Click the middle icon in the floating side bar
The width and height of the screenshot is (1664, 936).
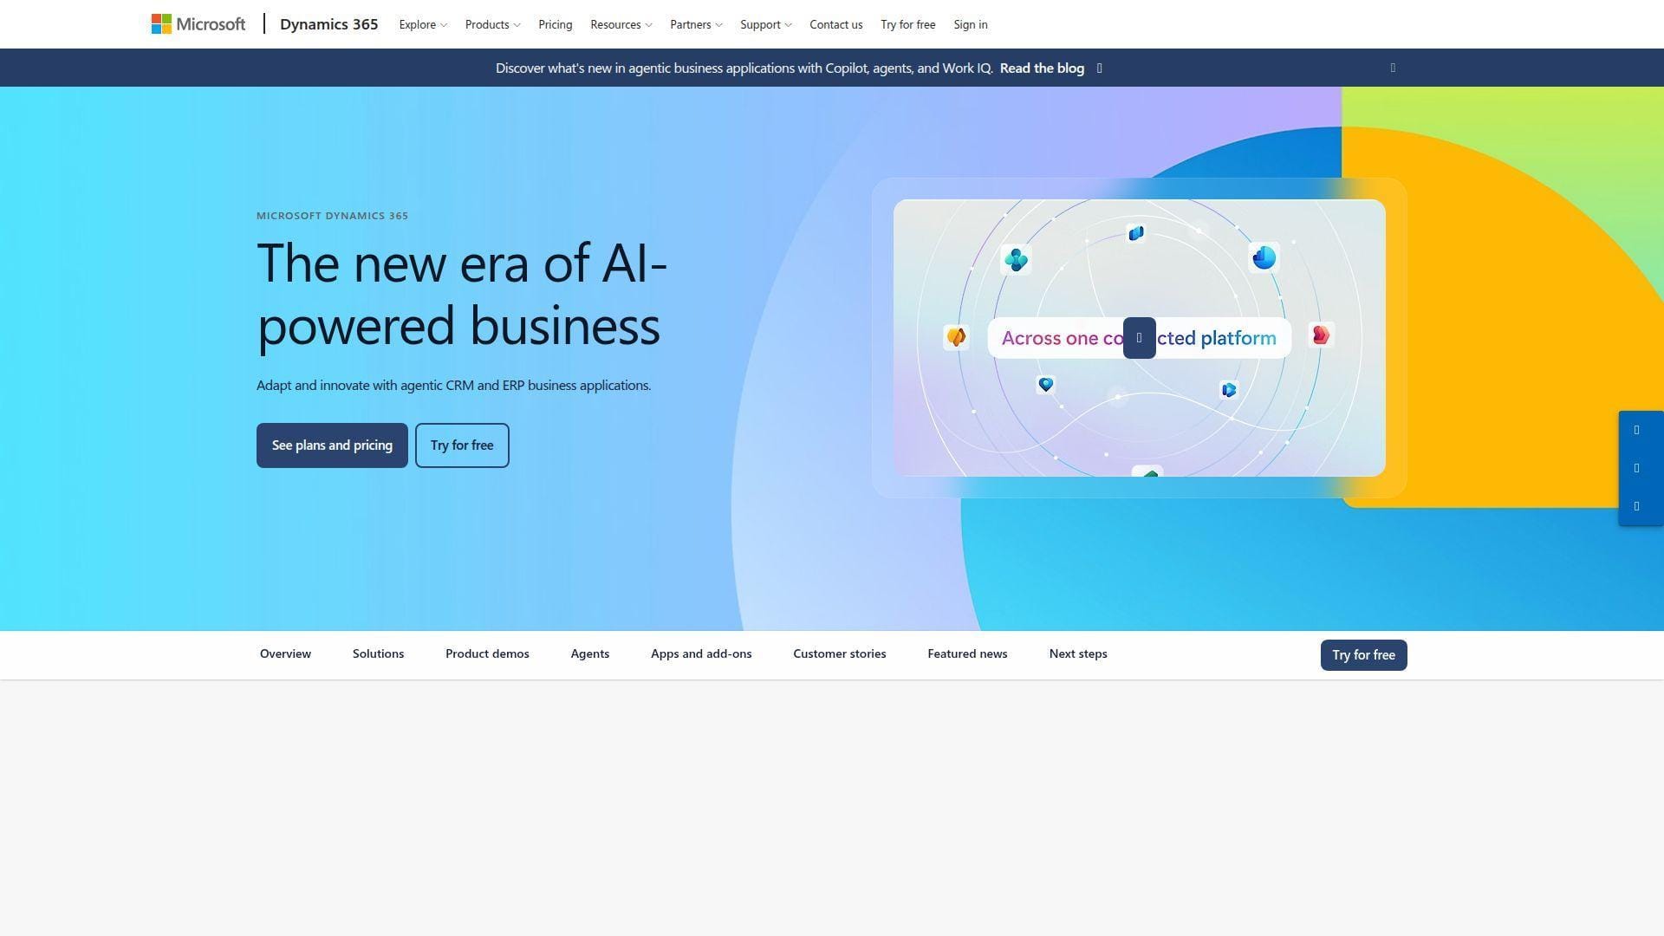(x=1637, y=468)
